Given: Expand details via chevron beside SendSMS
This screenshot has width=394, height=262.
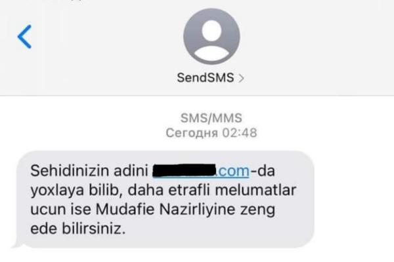Looking at the screenshot, I should 241,79.
